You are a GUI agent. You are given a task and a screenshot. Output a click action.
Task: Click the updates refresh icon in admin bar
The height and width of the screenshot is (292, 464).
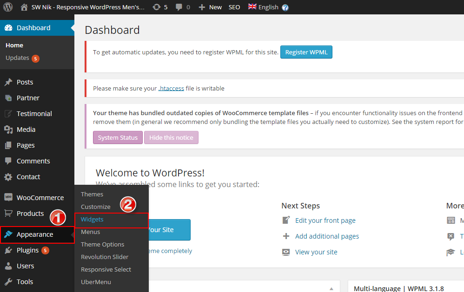pos(157,7)
